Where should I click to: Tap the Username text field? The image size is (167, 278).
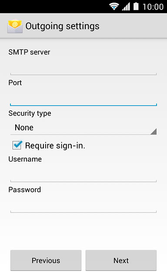83,175
